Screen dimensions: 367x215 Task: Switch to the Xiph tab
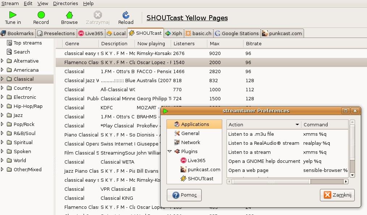(174, 33)
